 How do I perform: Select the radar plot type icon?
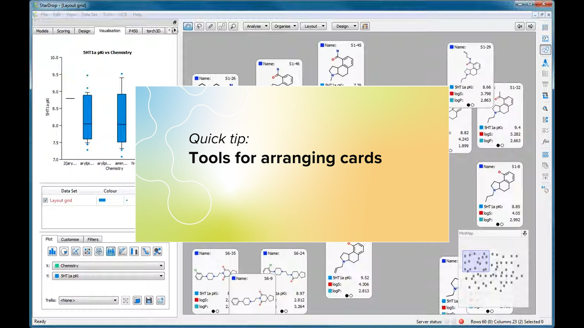[99, 251]
